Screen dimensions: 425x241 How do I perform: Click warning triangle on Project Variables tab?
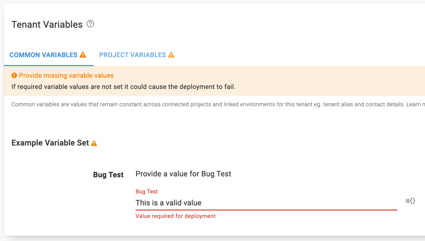coord(171,55)
